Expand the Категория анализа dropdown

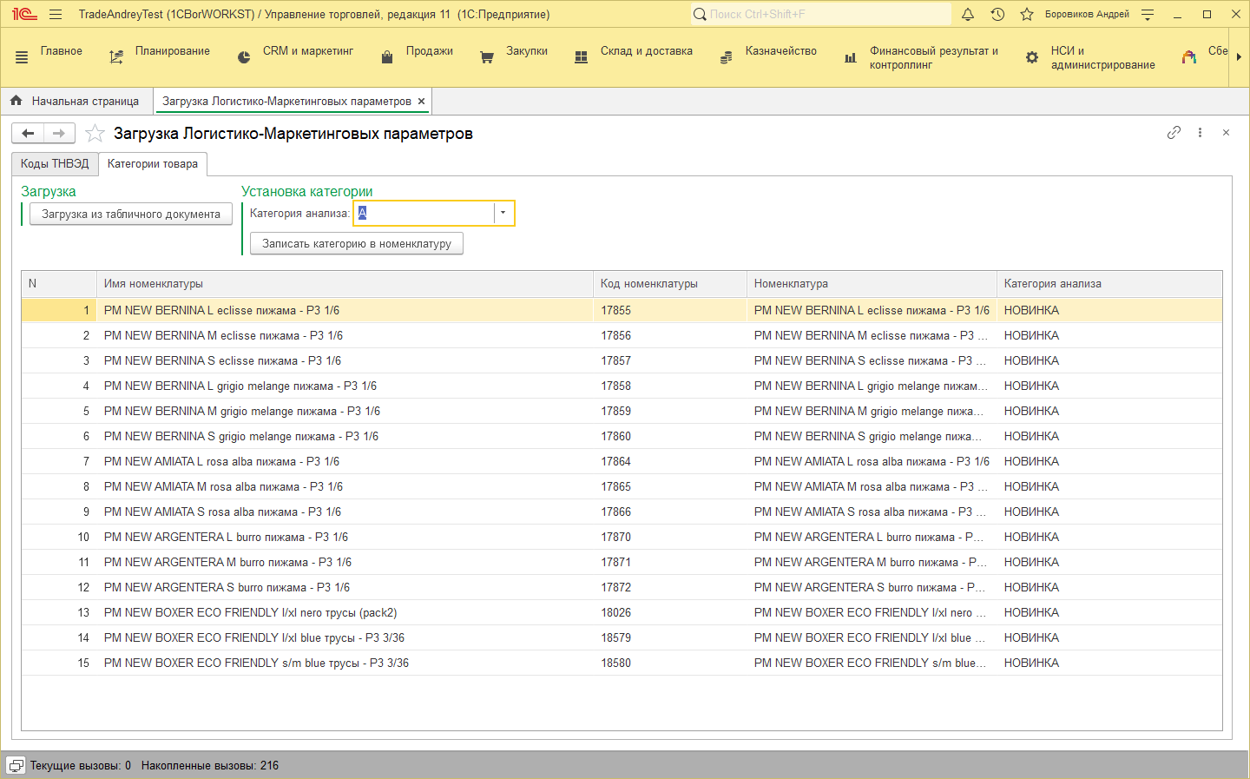pos(503,213)
